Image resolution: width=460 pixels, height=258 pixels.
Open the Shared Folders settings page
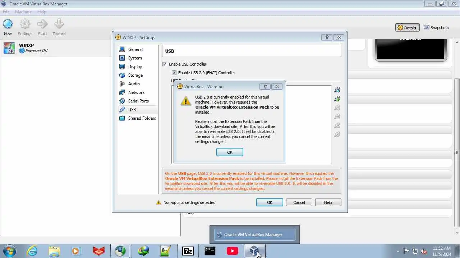pos(138,118)
